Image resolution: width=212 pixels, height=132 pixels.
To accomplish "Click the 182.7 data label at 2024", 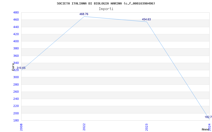I will point(208,117).
